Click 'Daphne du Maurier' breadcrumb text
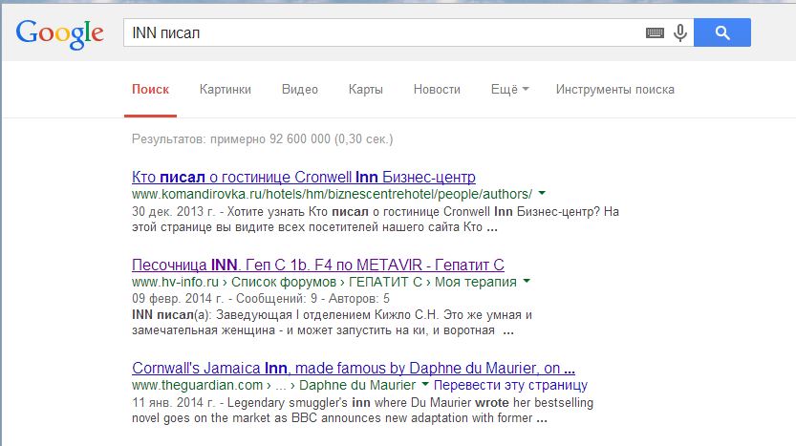Screen dimensions: 796x446 [357, 385]
